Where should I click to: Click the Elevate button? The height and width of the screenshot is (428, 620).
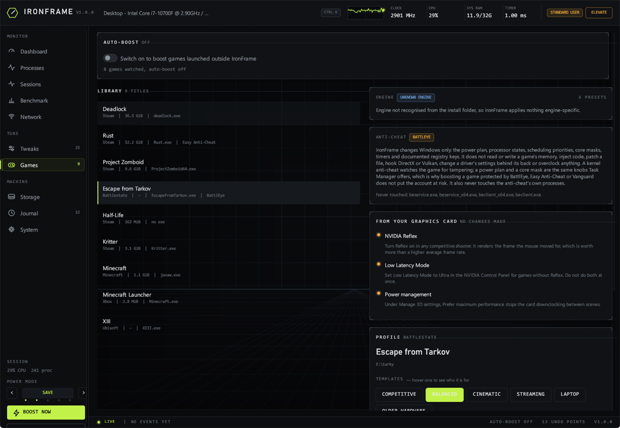click(x=599, y=13)
